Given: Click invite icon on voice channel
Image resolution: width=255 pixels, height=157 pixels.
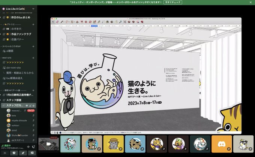Looking at the screenshot, I should point(30,106).
